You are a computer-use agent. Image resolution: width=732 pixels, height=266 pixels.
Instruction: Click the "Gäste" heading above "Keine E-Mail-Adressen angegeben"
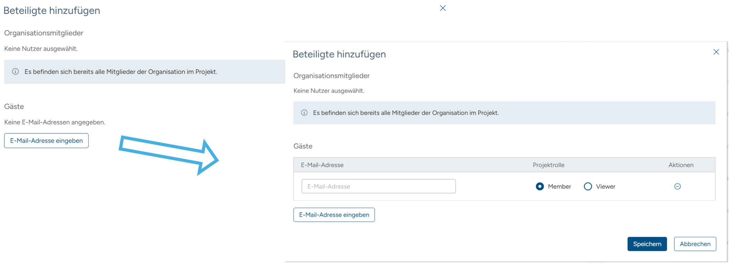[x=14, y=107]
